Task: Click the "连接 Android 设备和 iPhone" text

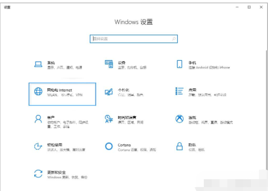Action: pos(209,68)
